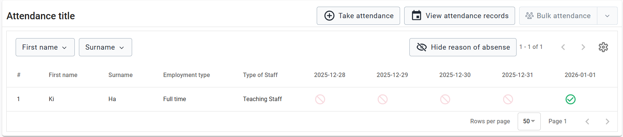Viewport: 623px width, 137px height.
Task: Open the Rows per page 50 dropdown
Action: tap(529, 121)
